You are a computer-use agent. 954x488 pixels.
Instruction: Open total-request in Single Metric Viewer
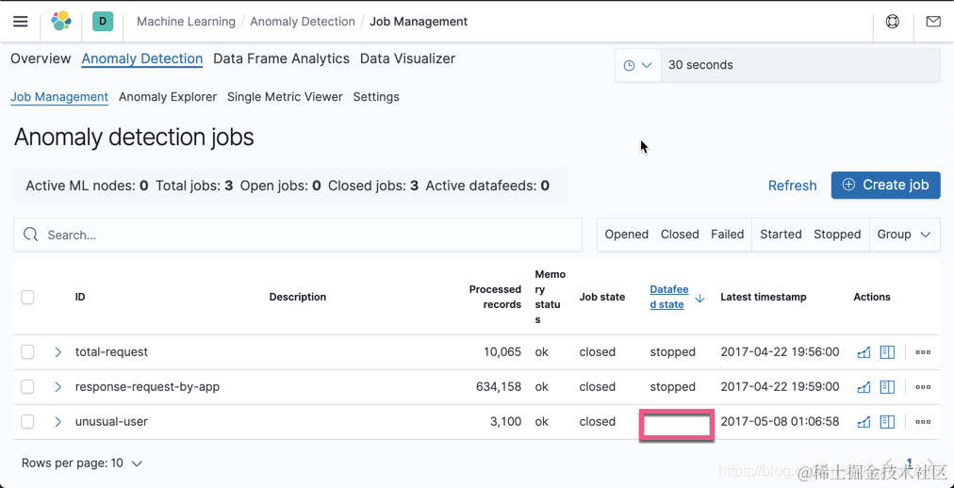tap(864, 352)
